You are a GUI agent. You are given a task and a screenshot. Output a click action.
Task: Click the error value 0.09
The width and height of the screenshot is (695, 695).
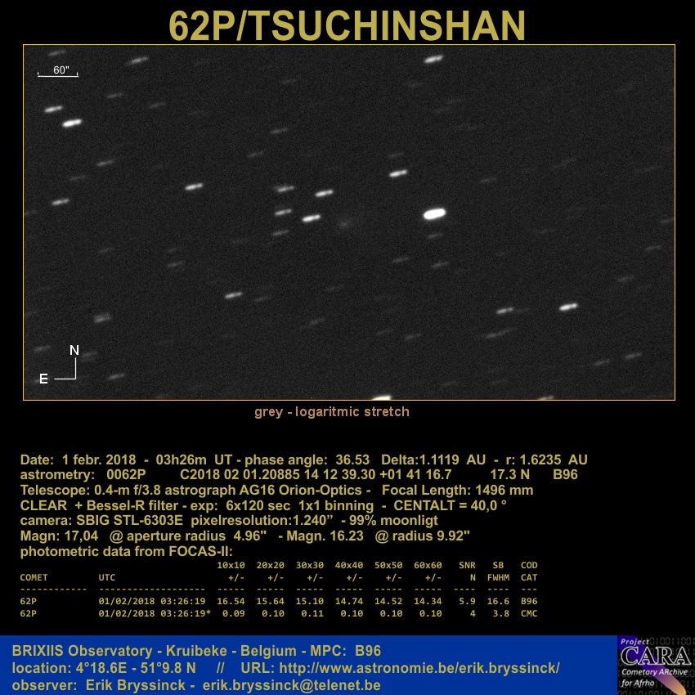(x=234, y=614)
